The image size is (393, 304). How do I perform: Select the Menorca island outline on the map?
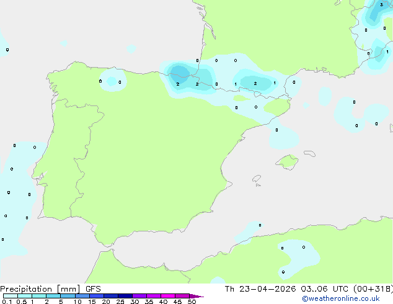click(309, 153)
